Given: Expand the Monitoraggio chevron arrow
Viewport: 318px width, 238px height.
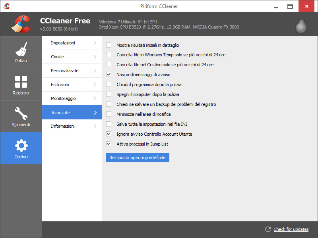Looking at the screenshot, I should click(95, 98).
